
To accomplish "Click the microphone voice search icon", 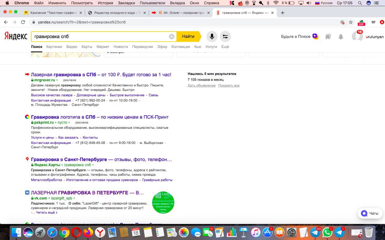I will click(212, 37).
